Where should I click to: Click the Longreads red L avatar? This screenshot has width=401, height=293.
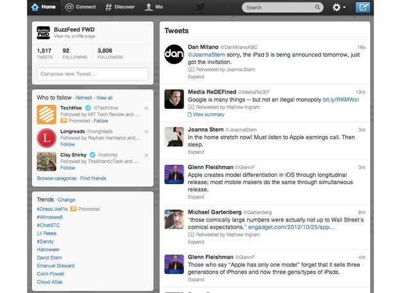click(x=47, y=138)
